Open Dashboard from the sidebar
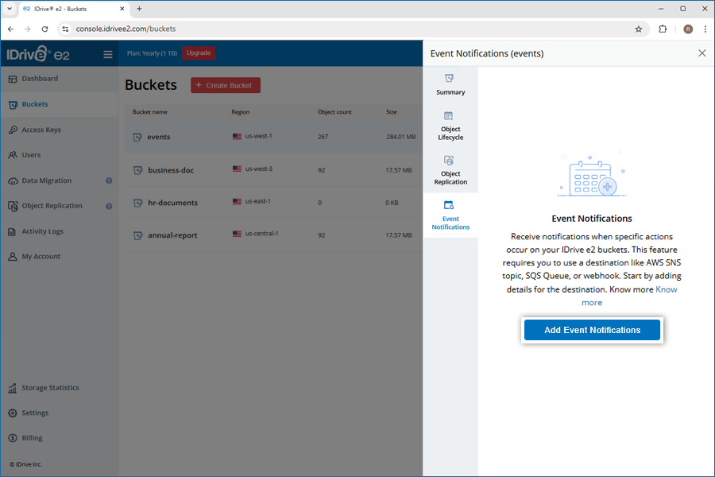 [40, 79]
